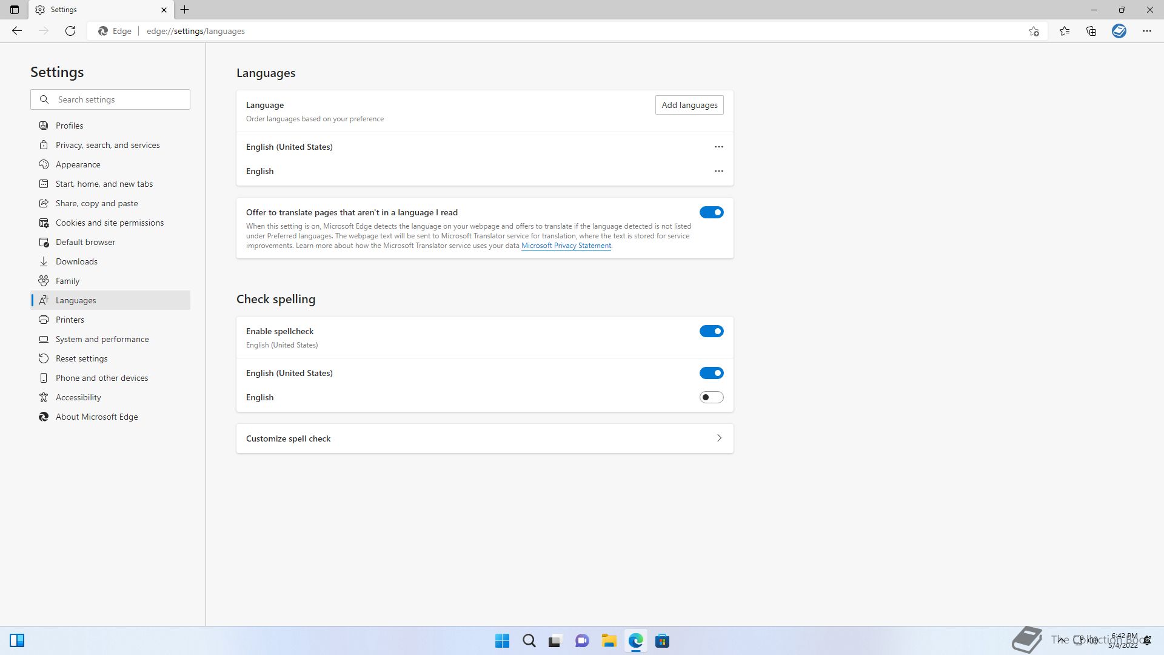Open Widgets panel in taskbar corner
Screen dimensions: 1164x655
17,640
